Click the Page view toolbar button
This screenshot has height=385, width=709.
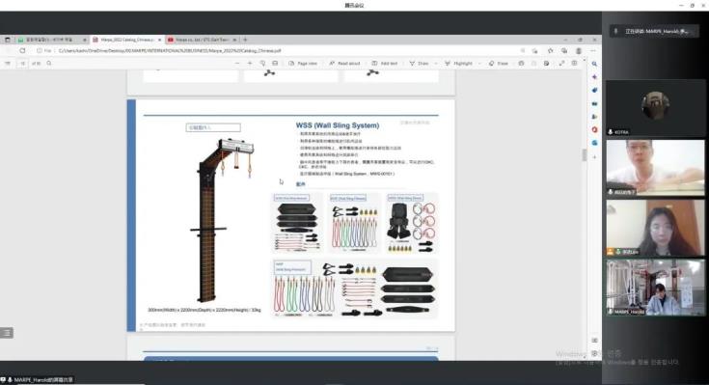(303, 64)
